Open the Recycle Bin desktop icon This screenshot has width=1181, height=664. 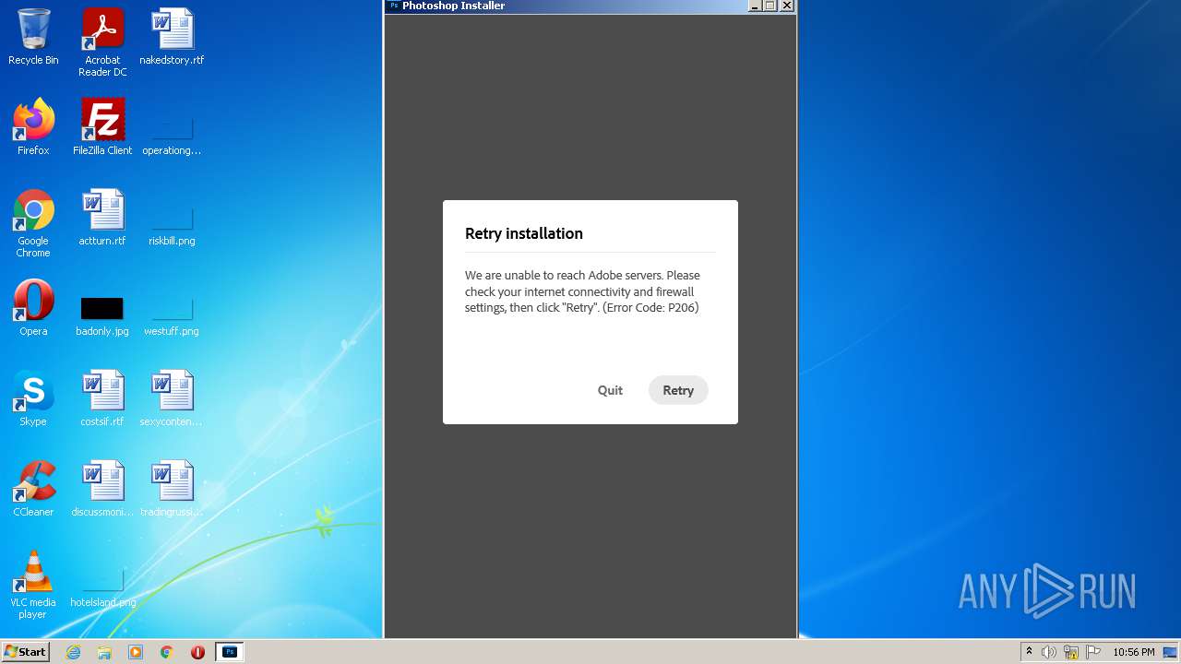(33, 37)
